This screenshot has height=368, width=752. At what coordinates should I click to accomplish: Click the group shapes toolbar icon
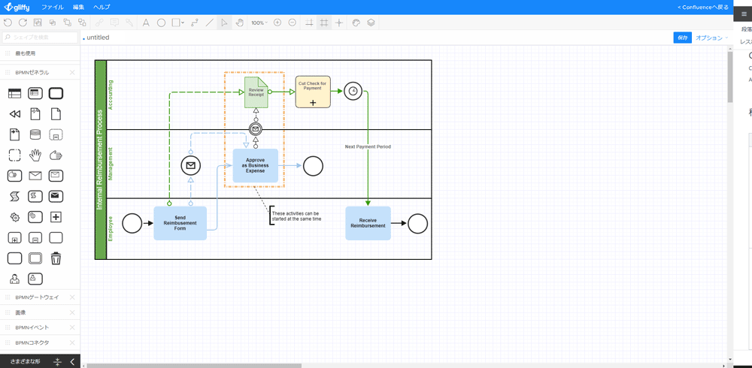pyautogui.click(x=38, y=23)
